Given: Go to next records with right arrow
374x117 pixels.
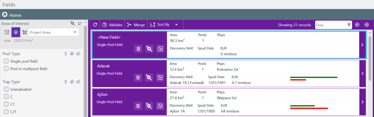Looking at the screenshot, I should (x=366, y=25).
